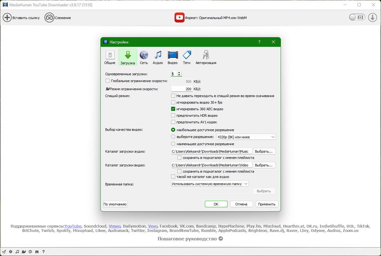
Task: Switch to the Аудио settings tab
Action: 158,57
